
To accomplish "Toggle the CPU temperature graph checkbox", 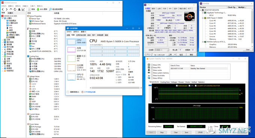I will coord(189,86).
